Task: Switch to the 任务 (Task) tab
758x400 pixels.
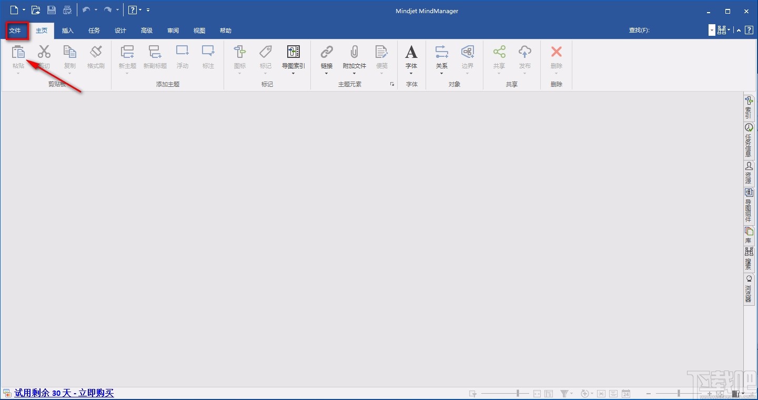Action: (x=94, y=31)
